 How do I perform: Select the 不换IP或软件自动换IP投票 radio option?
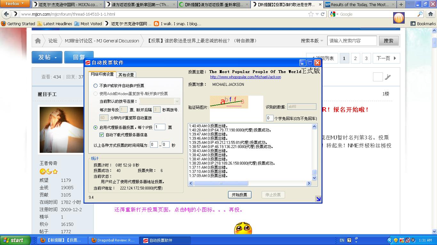click(x=95, y=85)
